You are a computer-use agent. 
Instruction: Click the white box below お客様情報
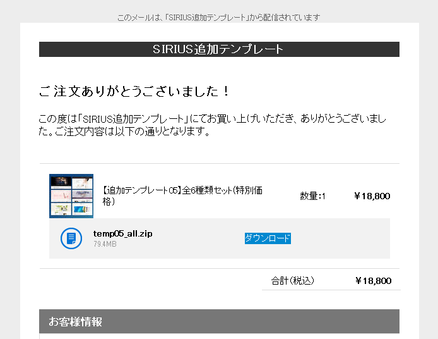(x=219, y=336)
